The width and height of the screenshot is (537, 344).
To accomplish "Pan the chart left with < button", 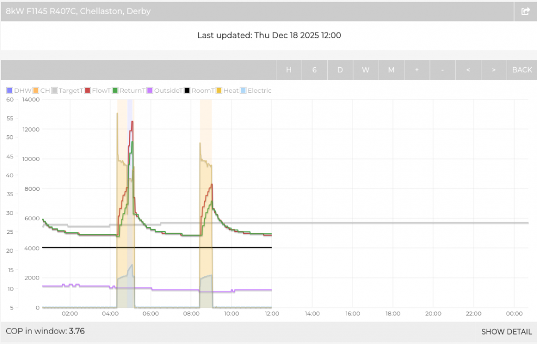I will pos(468,70).
